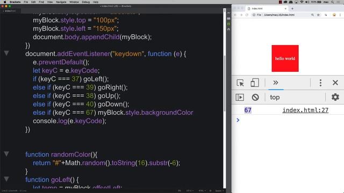Open the language mode dropdown in status bar
The width and height of the screenshot is (344, 193).
202,191
